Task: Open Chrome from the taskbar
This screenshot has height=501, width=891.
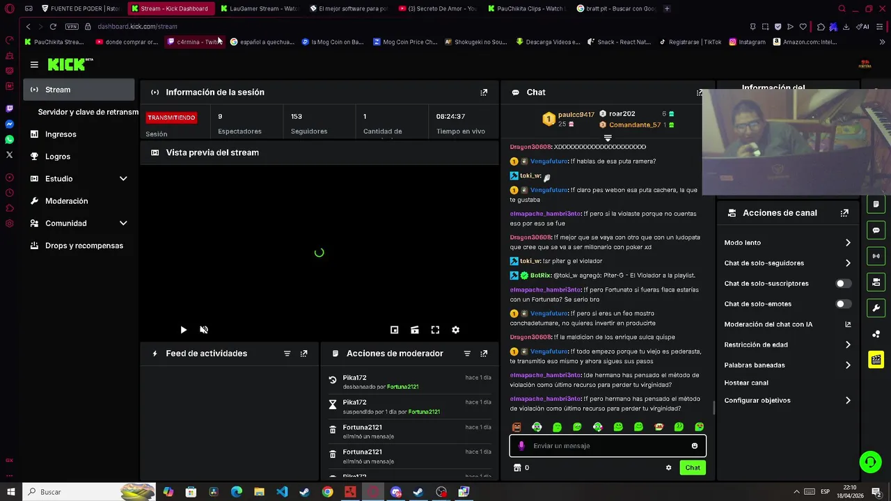Action: pyautogui.click(x=327, y=492)
